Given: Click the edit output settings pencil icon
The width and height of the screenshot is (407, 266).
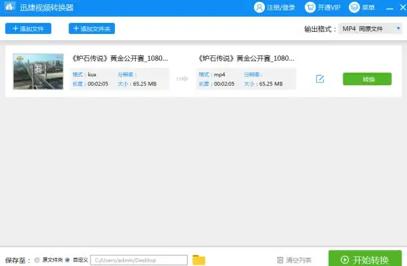Looking at the screenshot, I should pyautogui.click(x=320, y=79).
